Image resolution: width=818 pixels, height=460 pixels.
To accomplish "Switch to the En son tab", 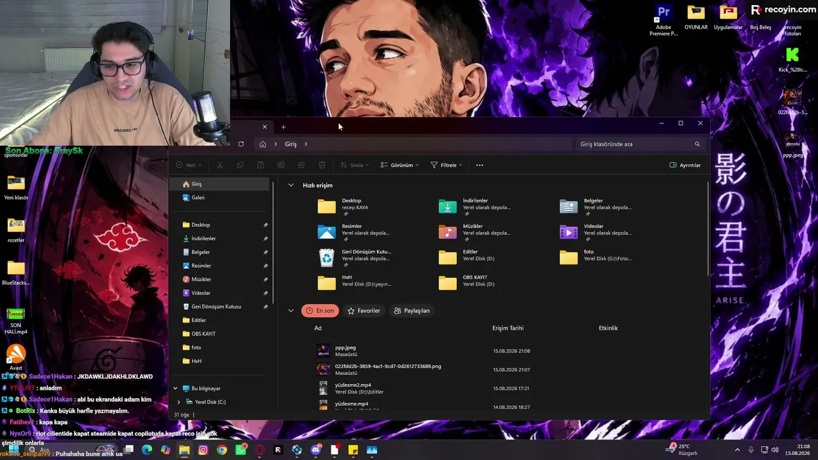I will coord(320,310).
